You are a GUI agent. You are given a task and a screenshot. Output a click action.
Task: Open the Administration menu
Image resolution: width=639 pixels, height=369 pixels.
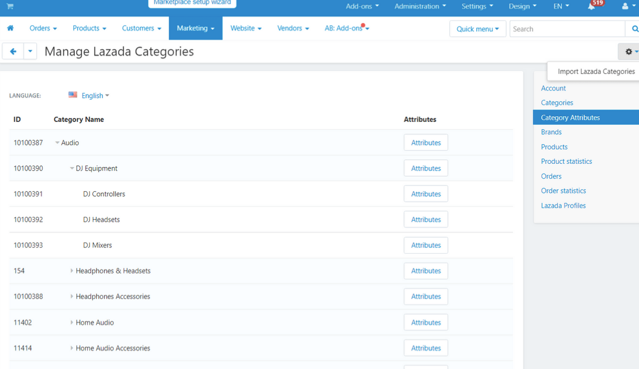click(x=420, y=6)
